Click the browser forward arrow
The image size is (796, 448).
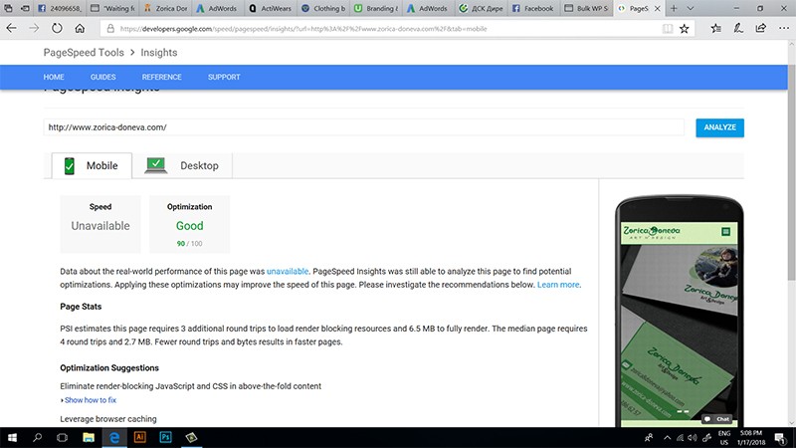pyautogui.click(x=34, y=29)
